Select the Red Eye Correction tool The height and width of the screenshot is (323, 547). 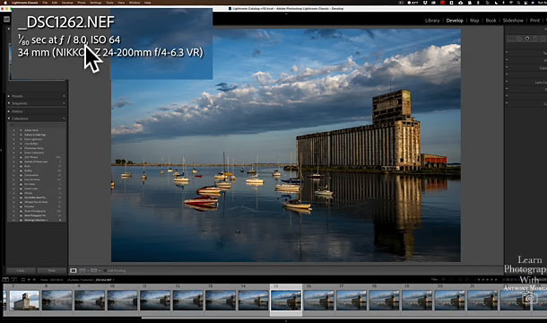pyautogui.click(x=527, y=39)
